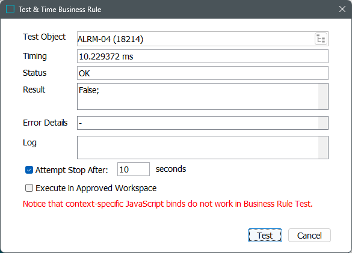Click the Result area vertical scrollbar
Image resolution: width=352 pixels, height=253 pixels.
tap(323, 96)
